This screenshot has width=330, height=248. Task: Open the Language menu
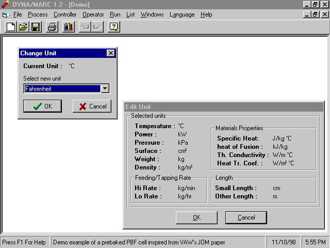[x=182, y=14]
